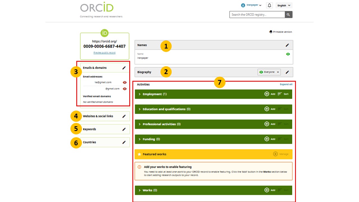Click the https://orcid.org/ text

tap(105, 41)
